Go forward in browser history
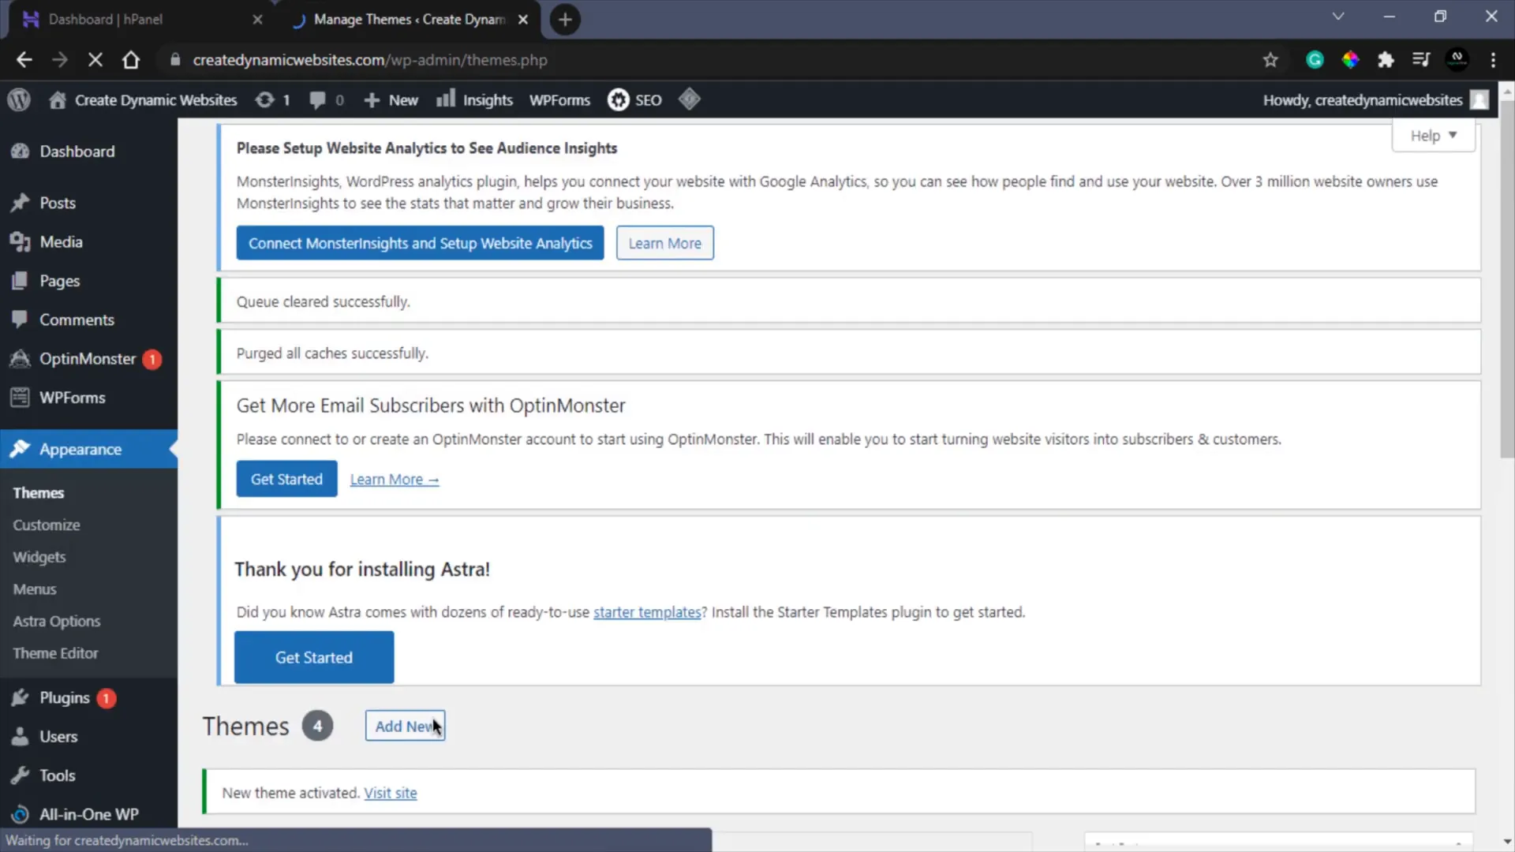Image resolution: width=1515 pixels, height=852 pixels. 60,60
